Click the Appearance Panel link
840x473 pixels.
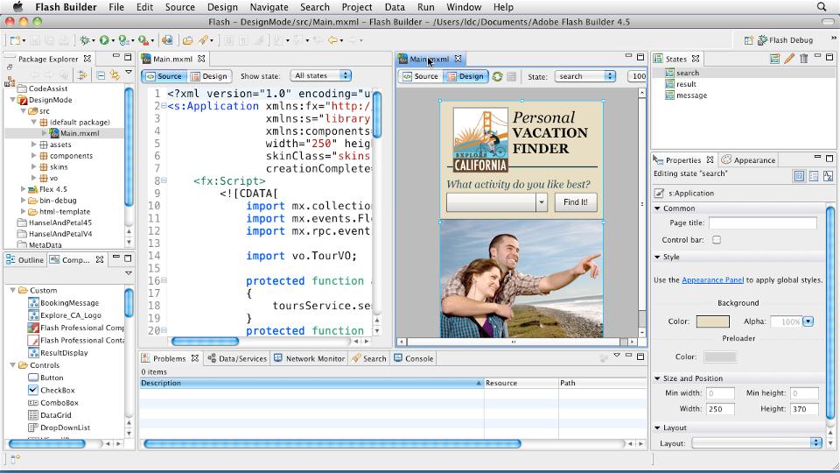pos(712,280)
